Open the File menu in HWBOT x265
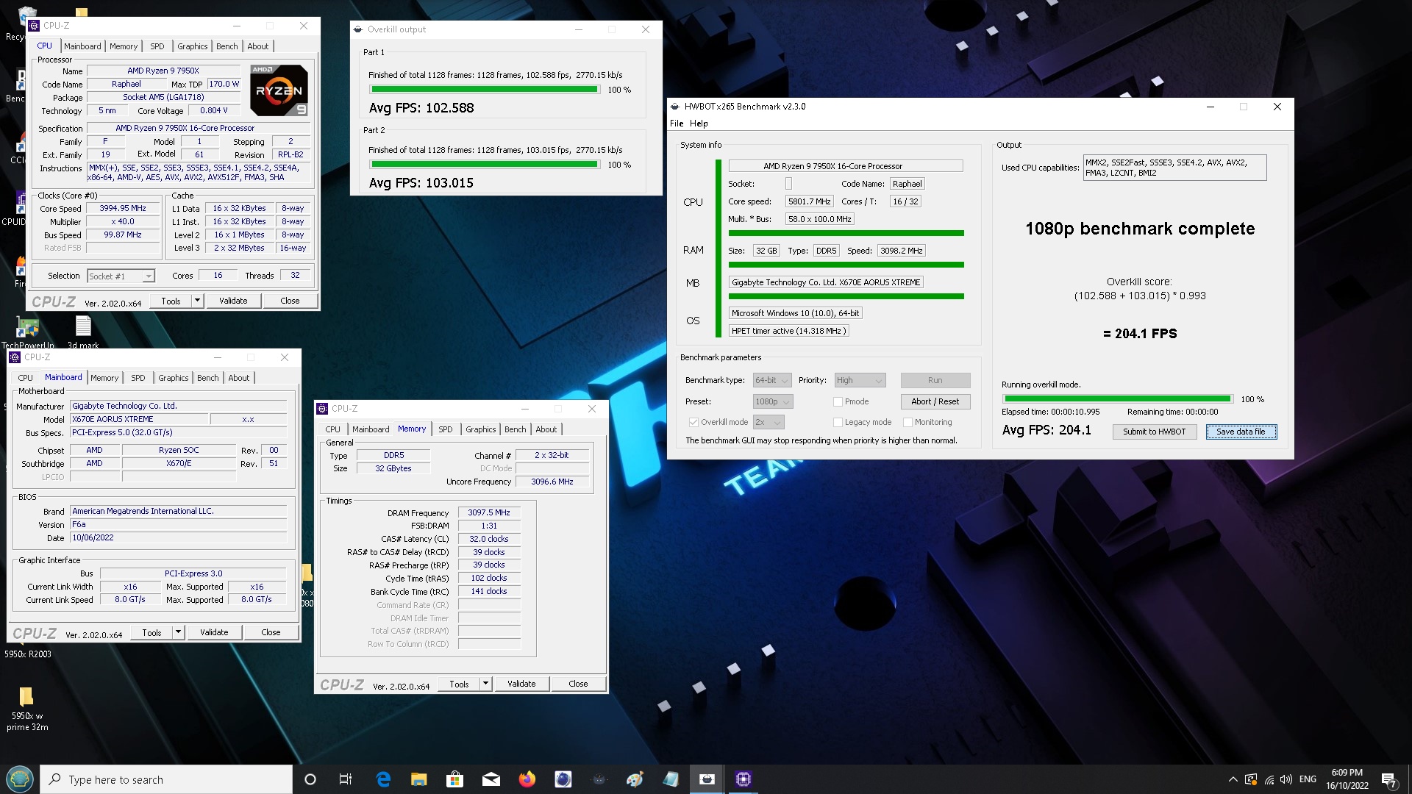 click(x=677, y=124)
